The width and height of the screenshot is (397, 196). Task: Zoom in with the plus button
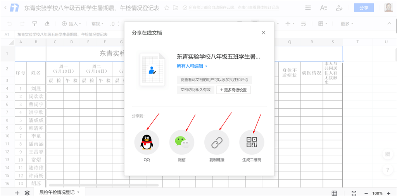[x=389, y=193]
